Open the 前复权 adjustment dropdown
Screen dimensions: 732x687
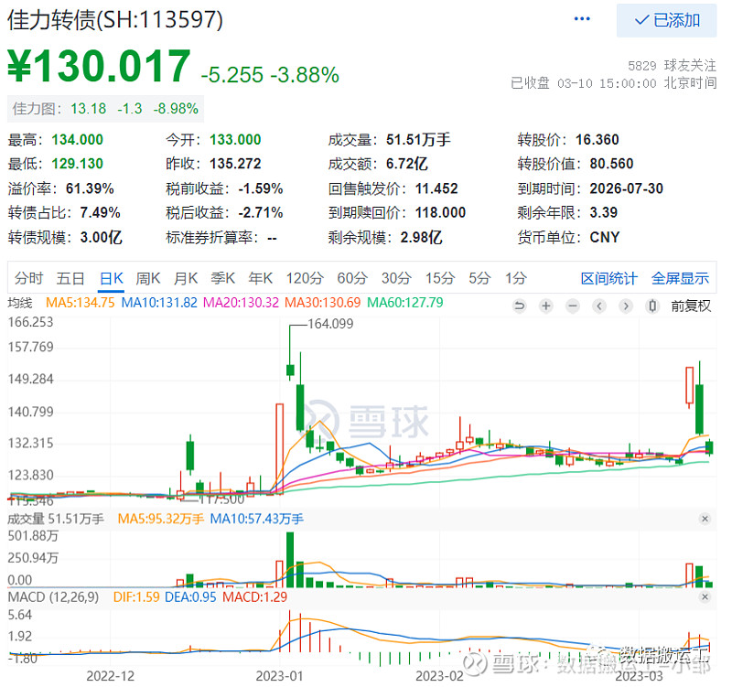(691, 306)
